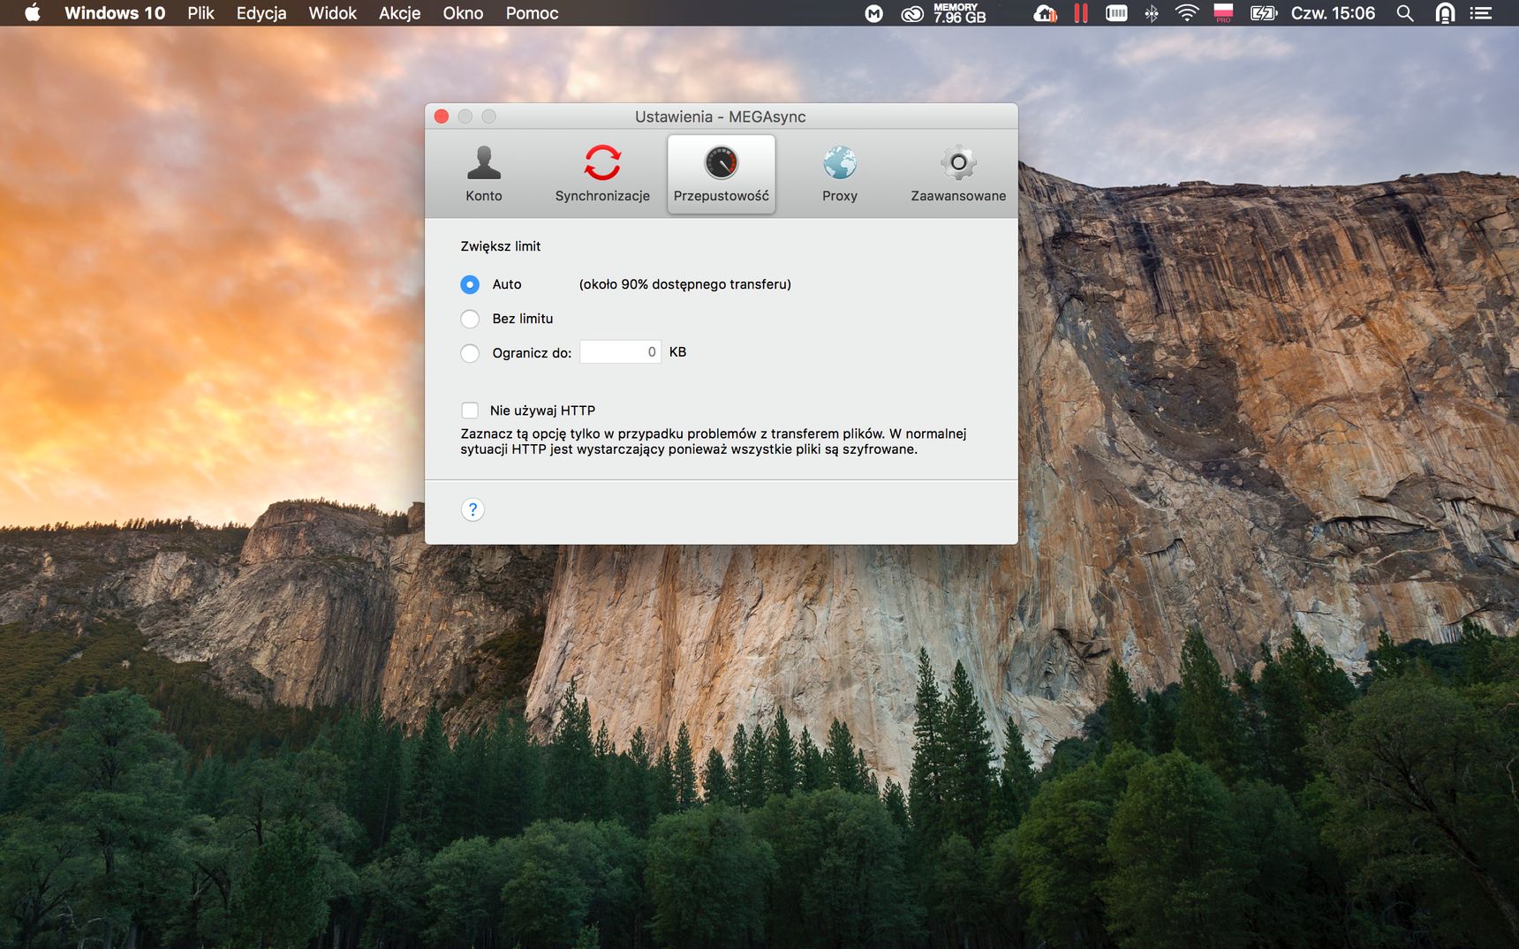This screenshot has height=949, width=1519.
Task: Open the Konto settings tab
Action: 484,174
